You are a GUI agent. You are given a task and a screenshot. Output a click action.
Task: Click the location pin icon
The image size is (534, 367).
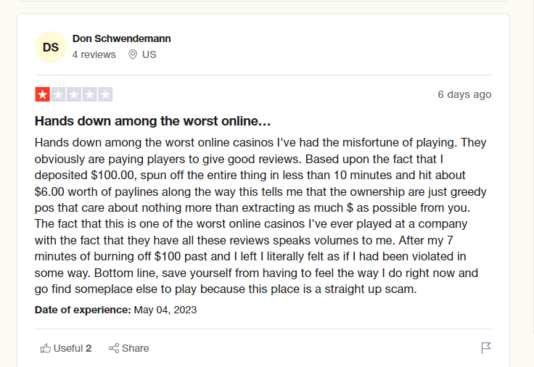133,54
